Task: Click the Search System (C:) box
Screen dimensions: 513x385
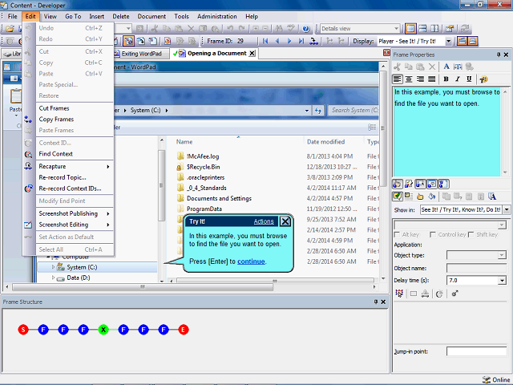Action: pos(353,111)
